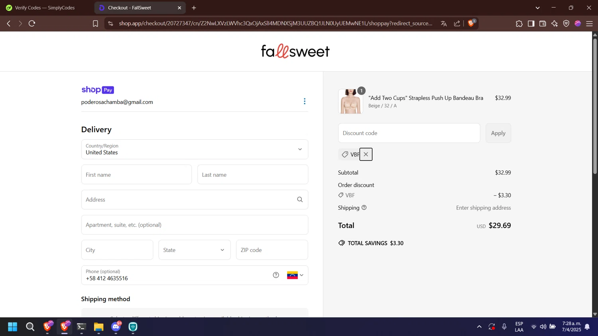Open the browser extensions puzzle icon
598x336 pixels.
pyautogui.click(x=519, y=23)
